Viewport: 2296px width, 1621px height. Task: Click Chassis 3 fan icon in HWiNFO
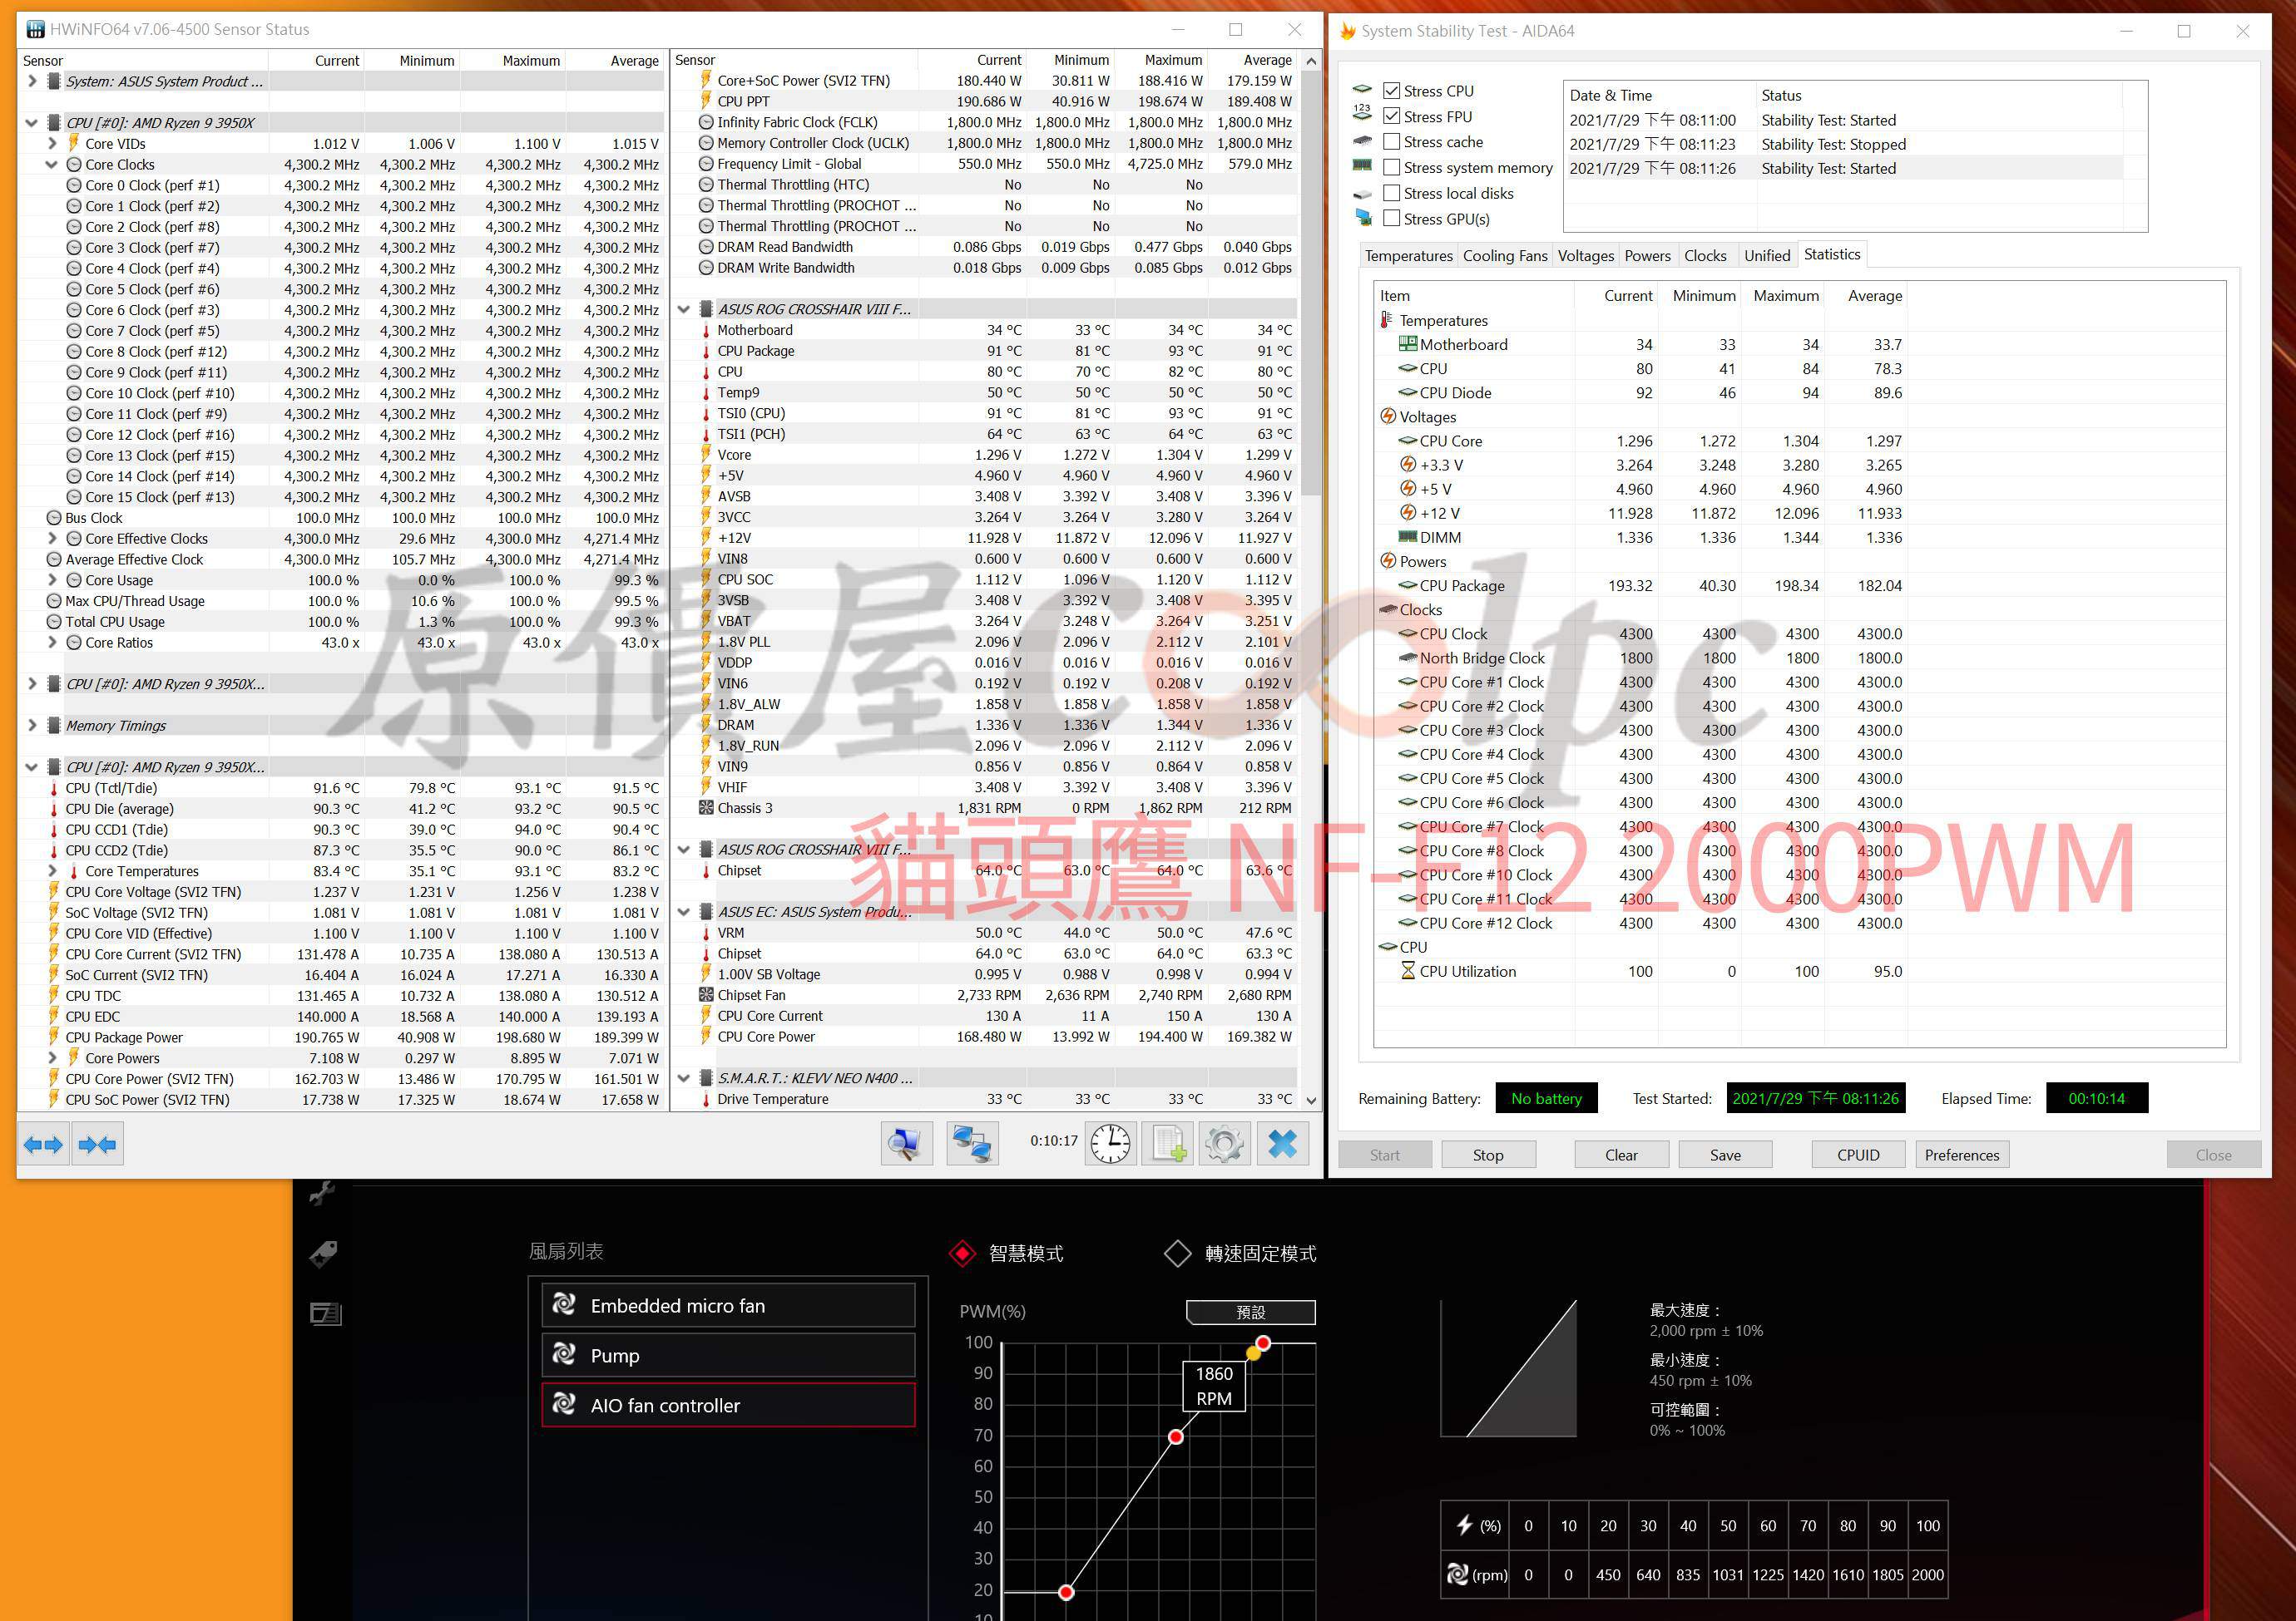pos(706,807)
